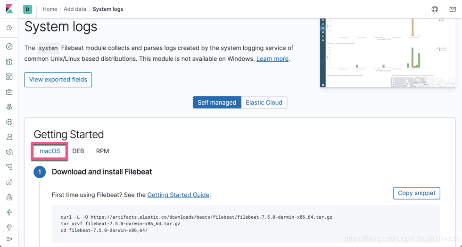Image resolution: width=462 pixels, height=247 pixels.
Task: Open the Discover compass icon in sidebar
Action: (x=9, y=47)
